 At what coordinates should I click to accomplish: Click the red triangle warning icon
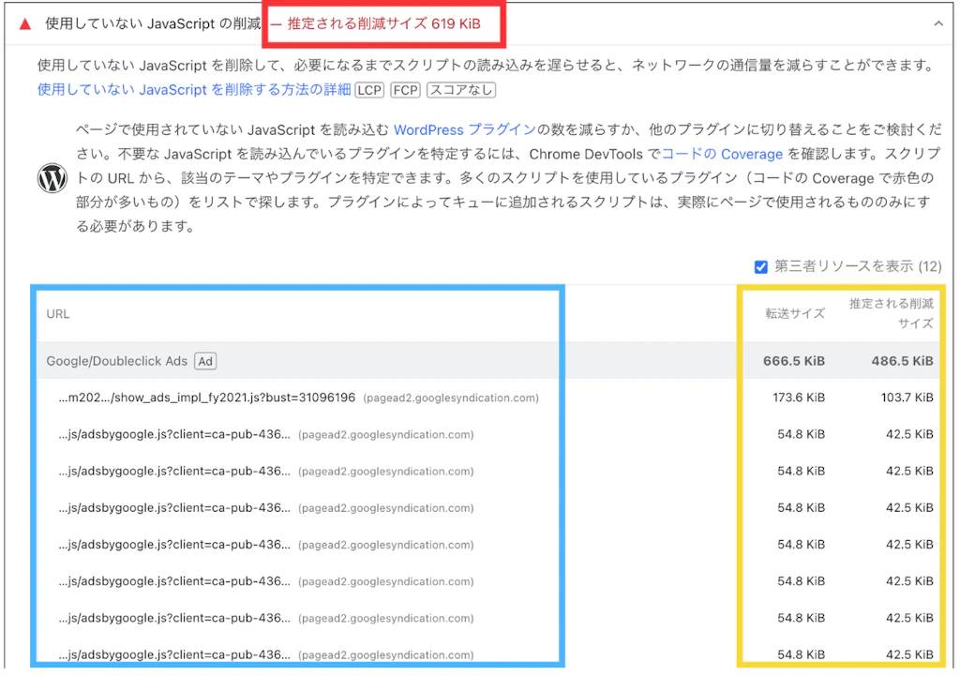click(x=25, y=23)
